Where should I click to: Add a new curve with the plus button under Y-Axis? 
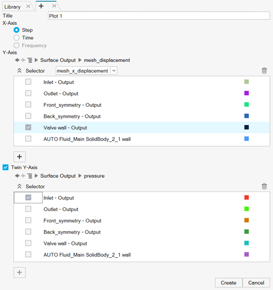pos(20,156)
